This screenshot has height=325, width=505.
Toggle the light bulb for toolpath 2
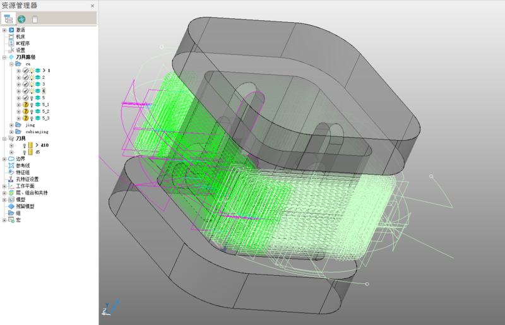(x=32, y=78)
